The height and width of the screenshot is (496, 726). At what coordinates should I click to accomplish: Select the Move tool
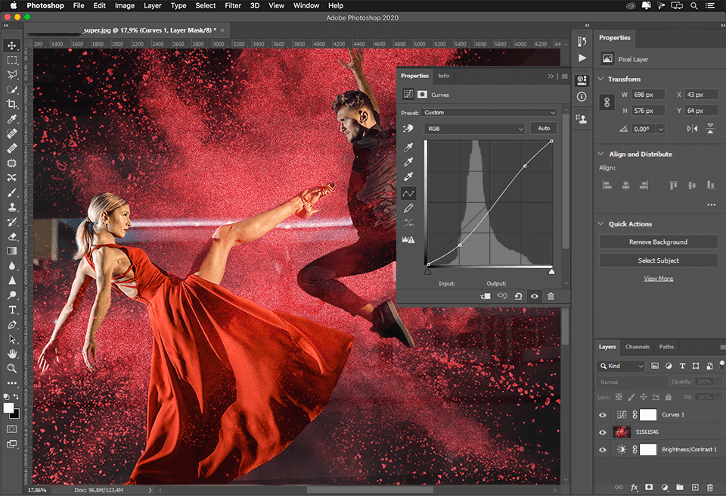coord(11,45)
